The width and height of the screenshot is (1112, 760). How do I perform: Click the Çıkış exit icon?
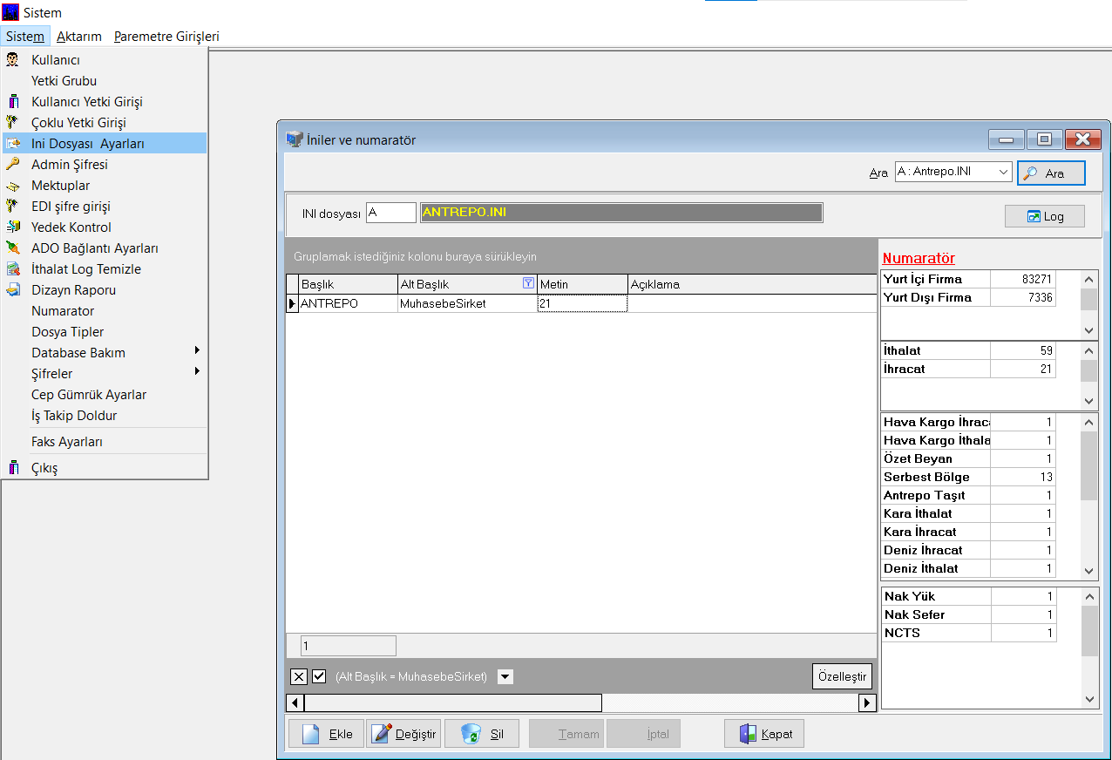click(x=13, y=468)
